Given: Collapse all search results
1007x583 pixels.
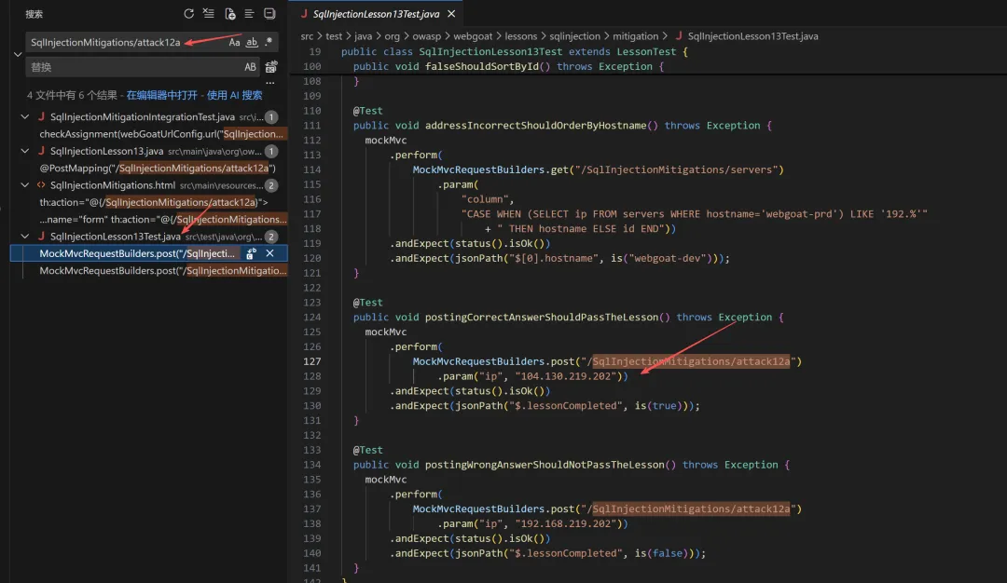Looking at the screenshot, I should click(x=269, y=13).
